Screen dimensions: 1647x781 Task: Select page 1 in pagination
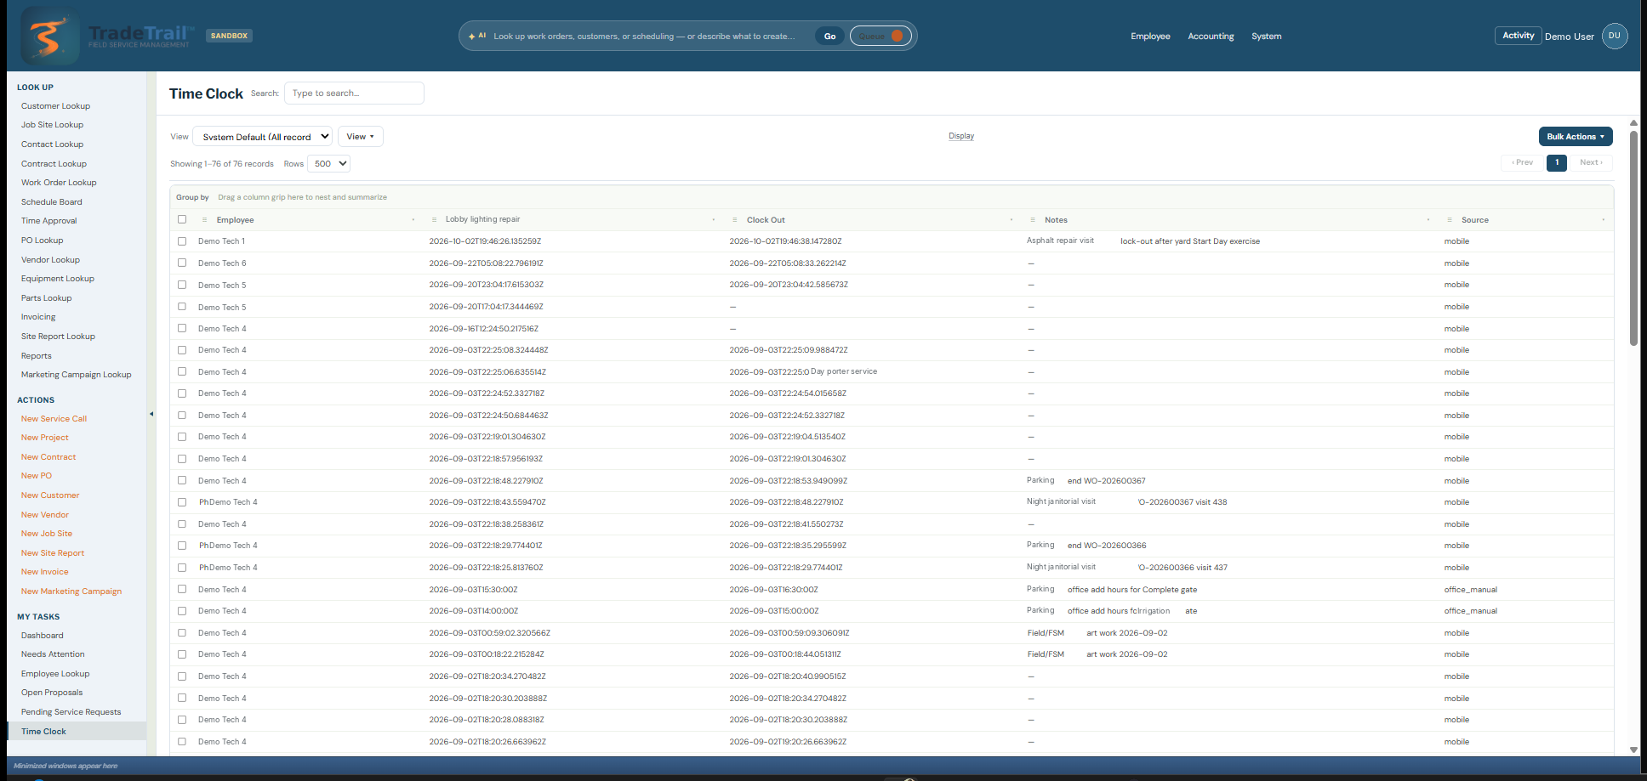[1557, 162]
